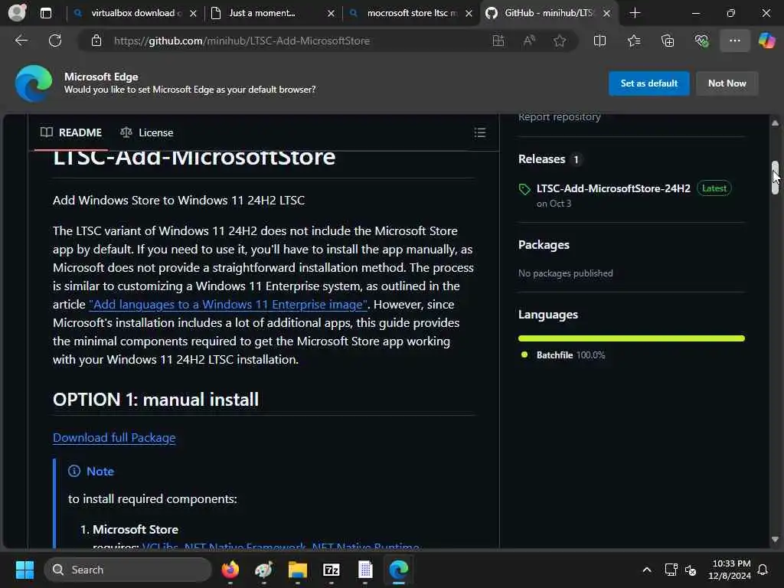This screenshot has height=588, width=784.
Task: Show hidden tray icons chevron
Action: point(646,570)
